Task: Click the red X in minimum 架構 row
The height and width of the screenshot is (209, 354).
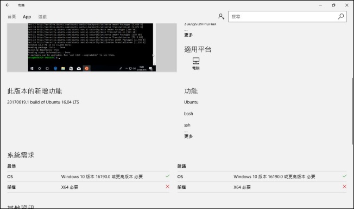Action: [x=167, y=186]
